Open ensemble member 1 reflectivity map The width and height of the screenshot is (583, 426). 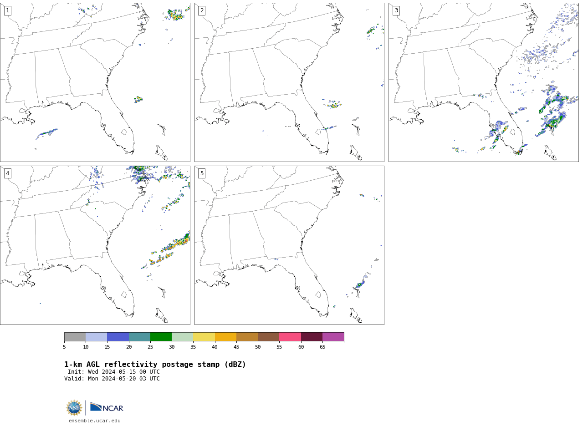coord(95,82)
